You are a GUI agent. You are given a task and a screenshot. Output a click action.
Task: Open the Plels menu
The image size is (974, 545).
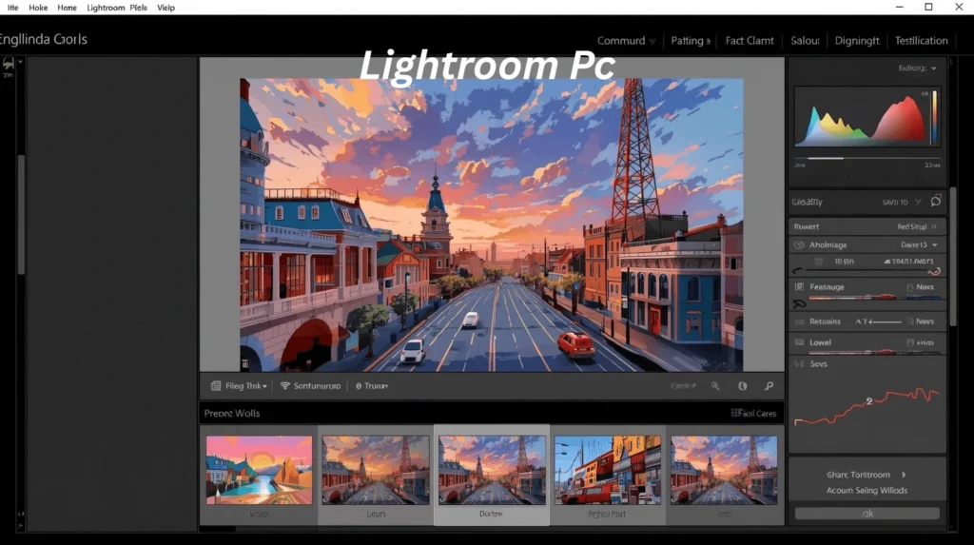(x=139, y=8)
